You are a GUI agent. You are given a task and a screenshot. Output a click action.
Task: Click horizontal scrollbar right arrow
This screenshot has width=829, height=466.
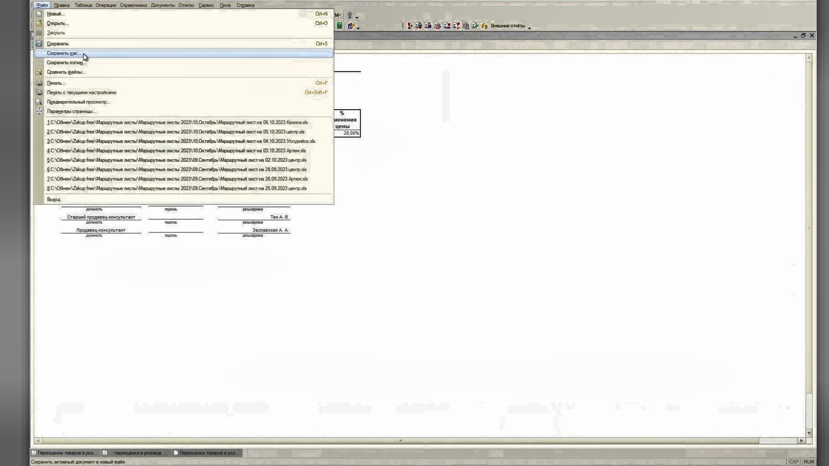[x=802, y=441]
